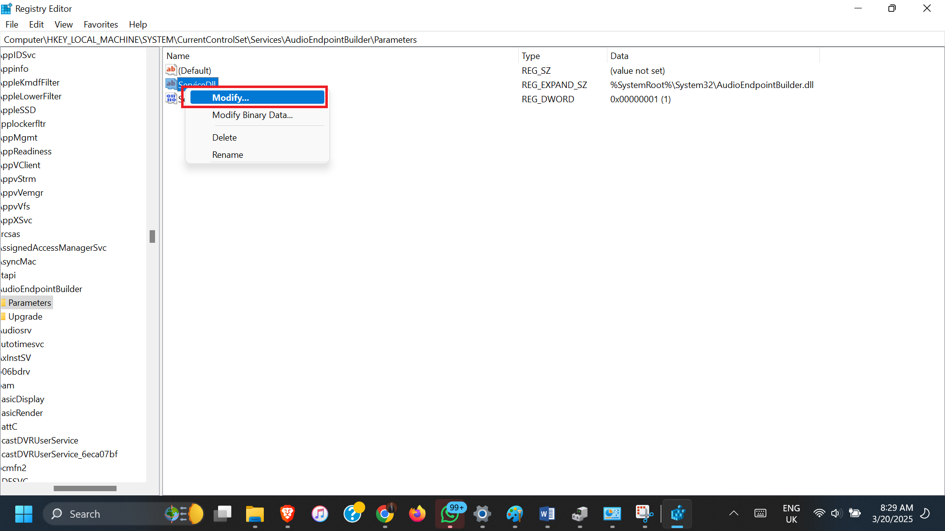This screenshot has height=531, width=945.
Task: Show hidden system tray icons chevron
Action: pyautogui.click(x=733, y=514)
